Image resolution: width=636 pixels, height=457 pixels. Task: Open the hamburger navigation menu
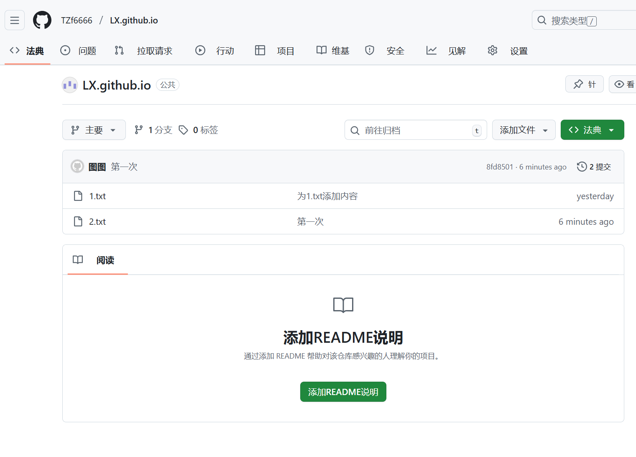(x=15, y=21)
